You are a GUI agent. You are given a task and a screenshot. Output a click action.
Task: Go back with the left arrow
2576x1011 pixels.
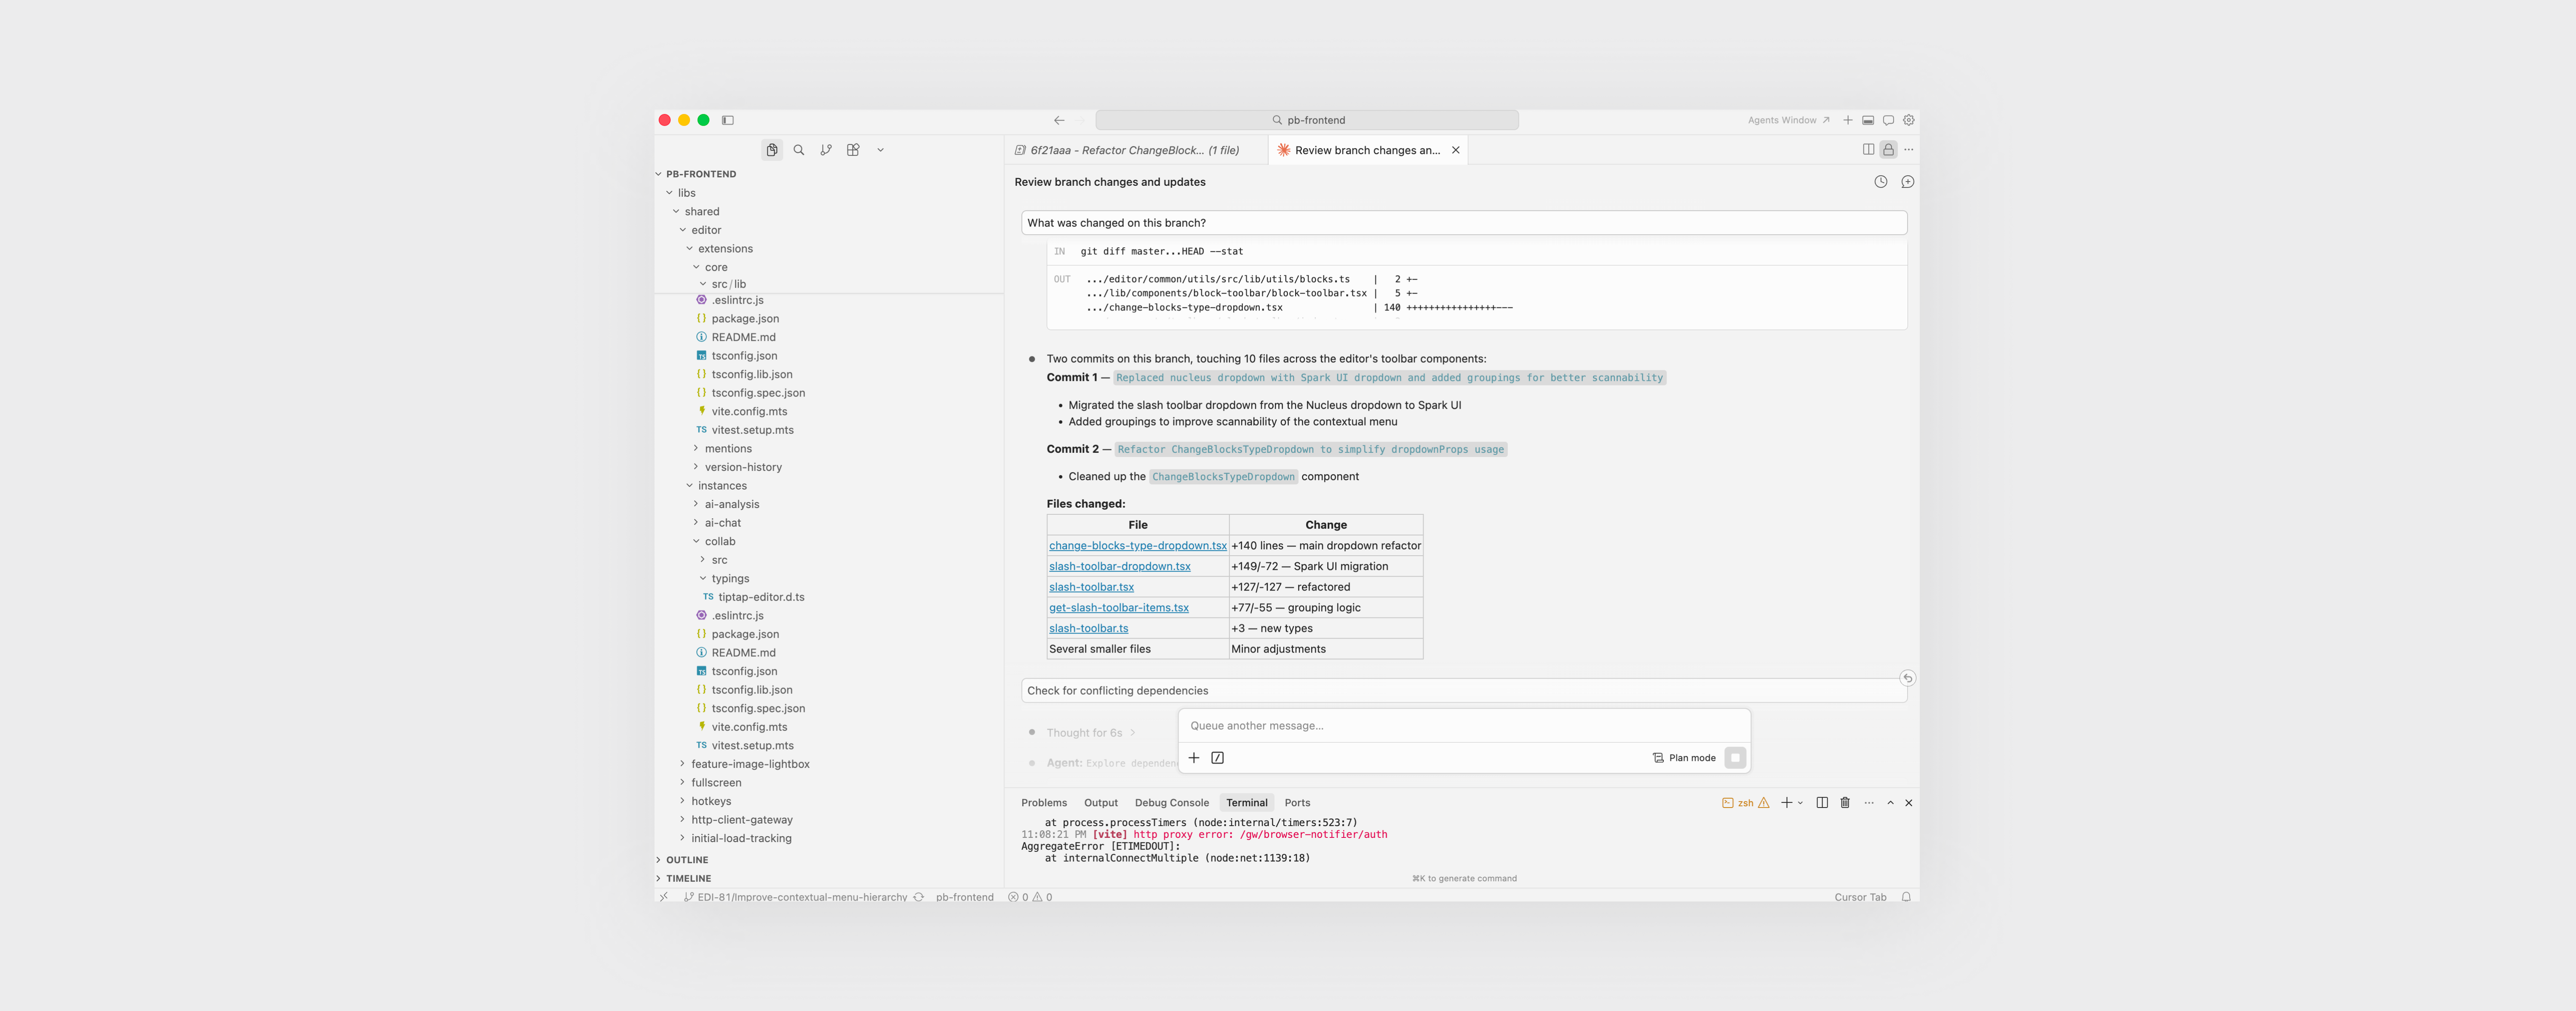pos(1059,120)
